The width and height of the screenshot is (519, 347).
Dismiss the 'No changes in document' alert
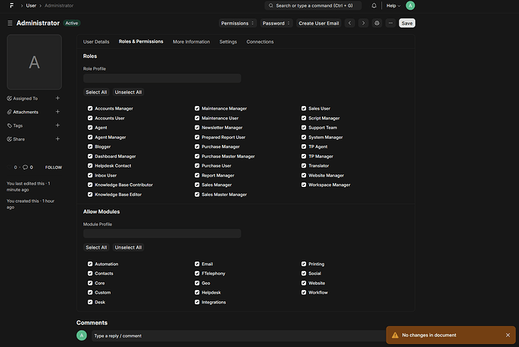point(507,335)
